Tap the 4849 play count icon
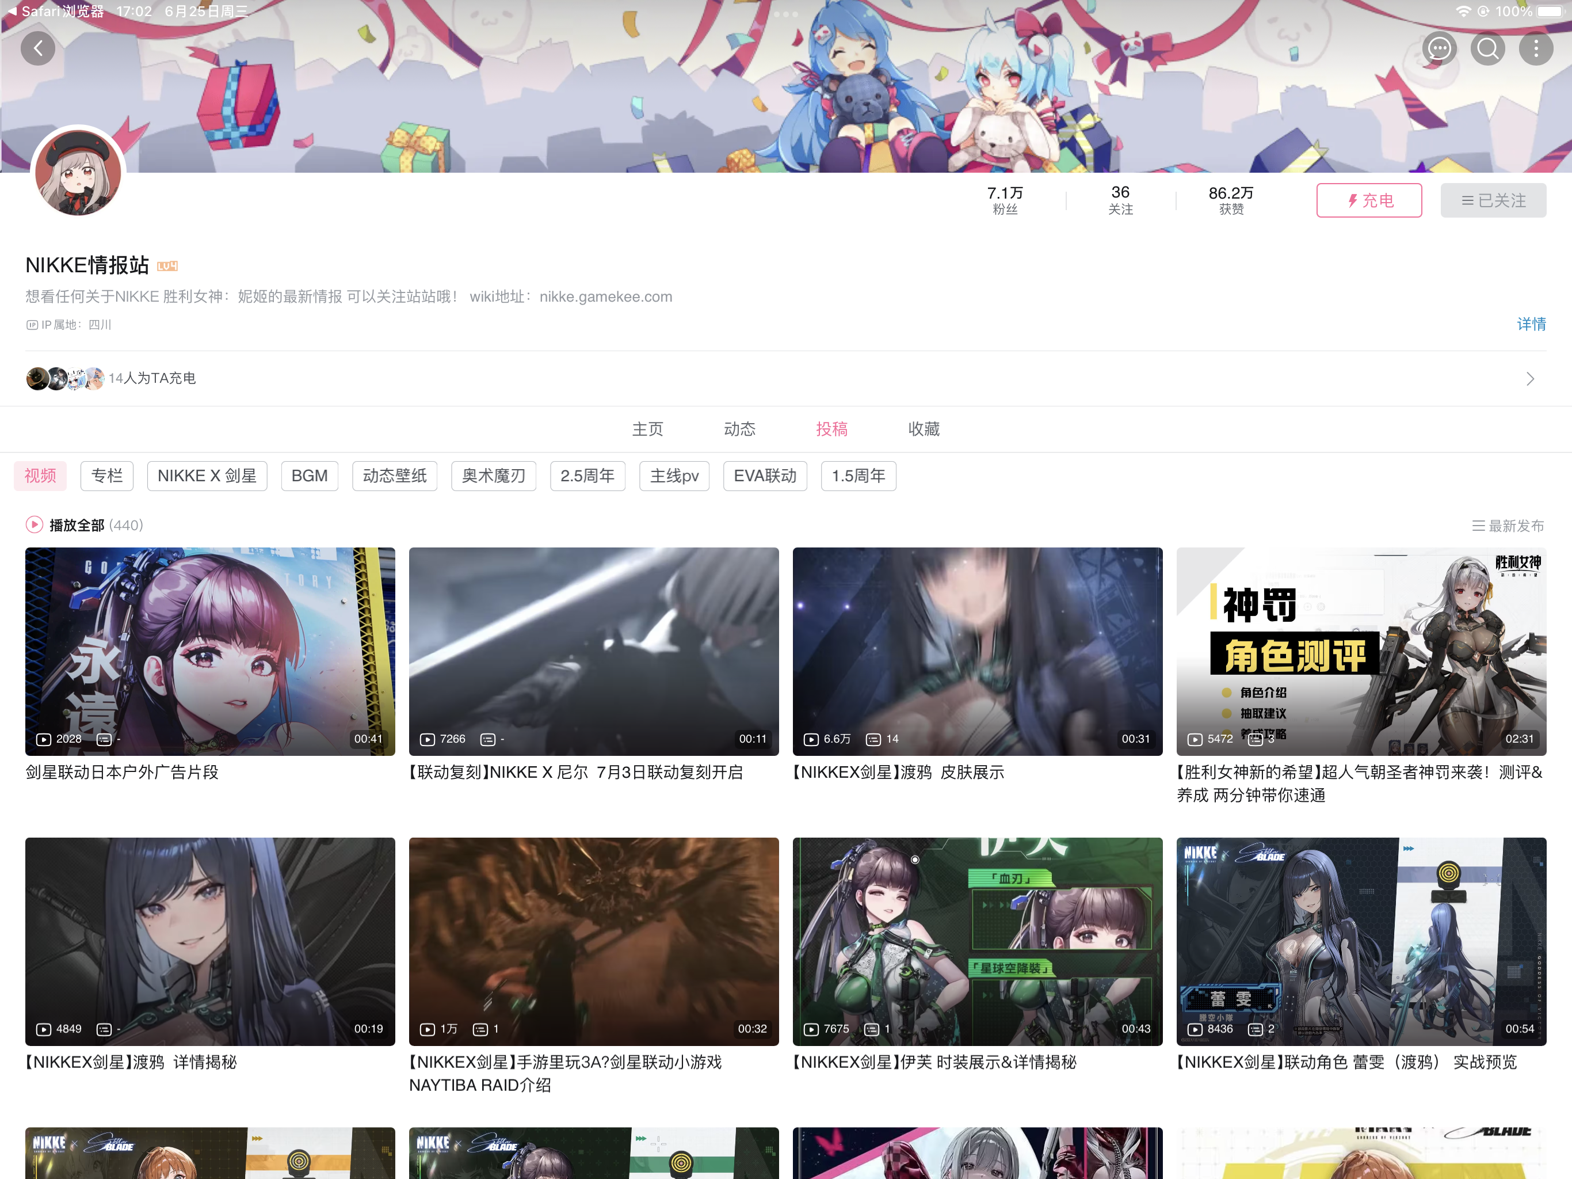 click(x=43, y=1030)
